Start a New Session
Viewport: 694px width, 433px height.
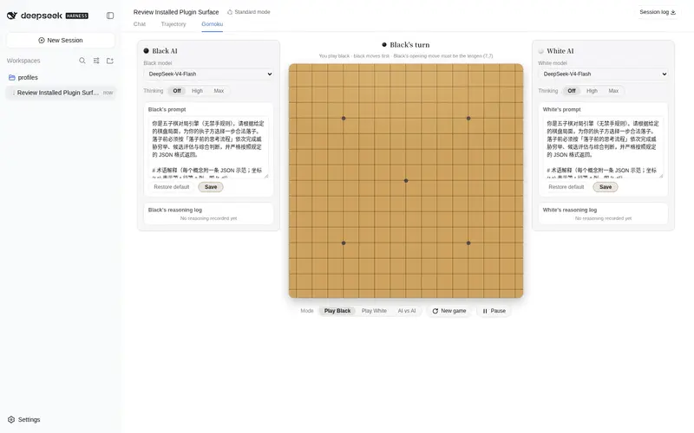pyautogui.click(x=61, y=40)
